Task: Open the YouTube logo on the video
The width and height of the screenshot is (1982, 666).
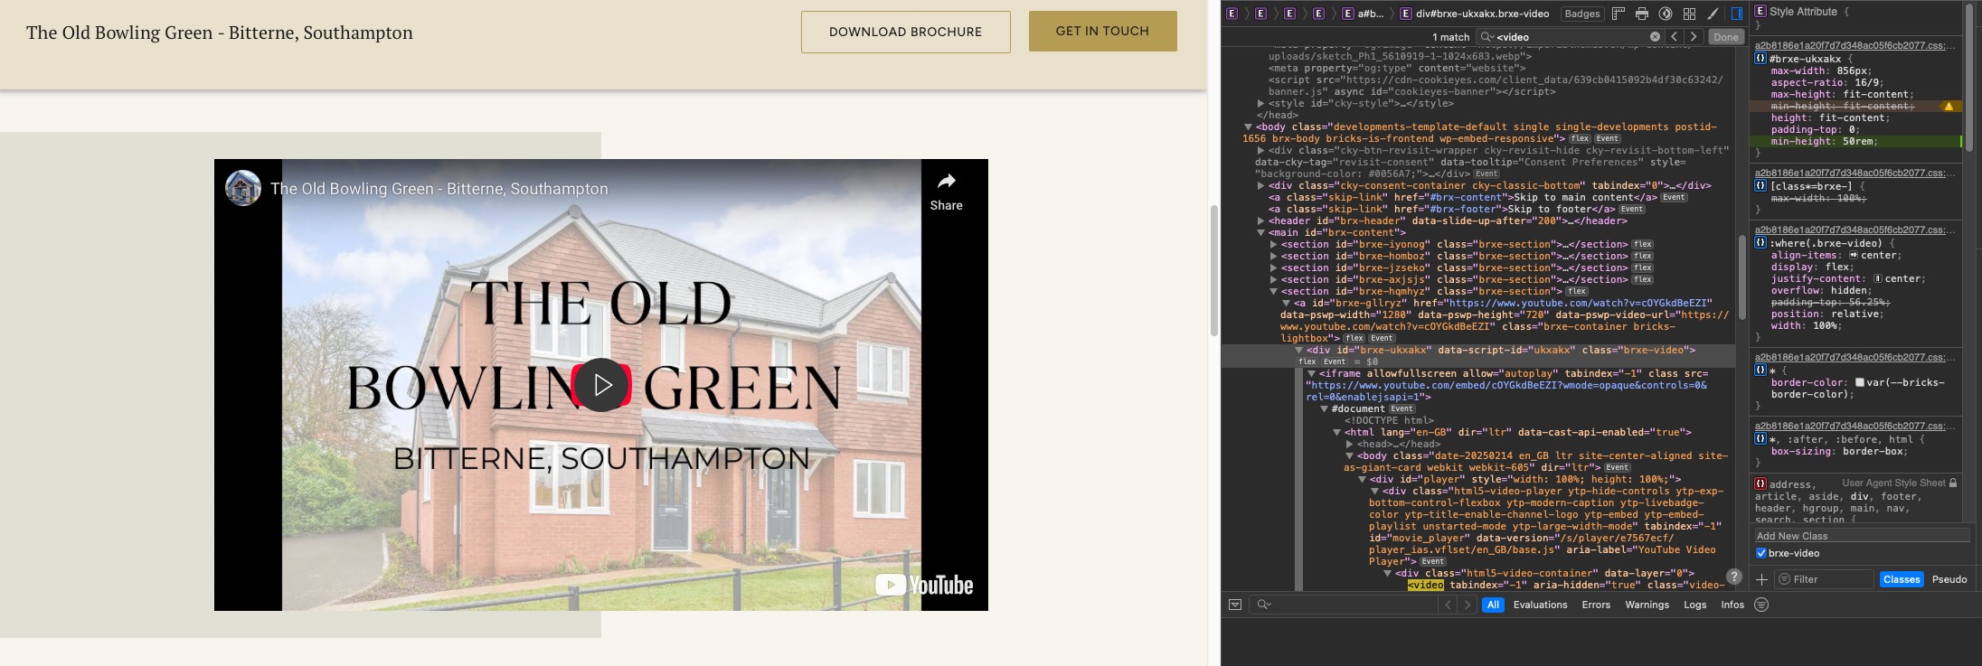Action: (924, 585)
